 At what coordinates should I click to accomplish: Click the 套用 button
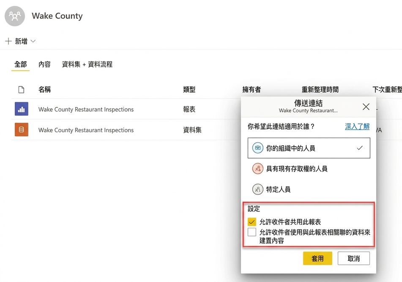317,258
